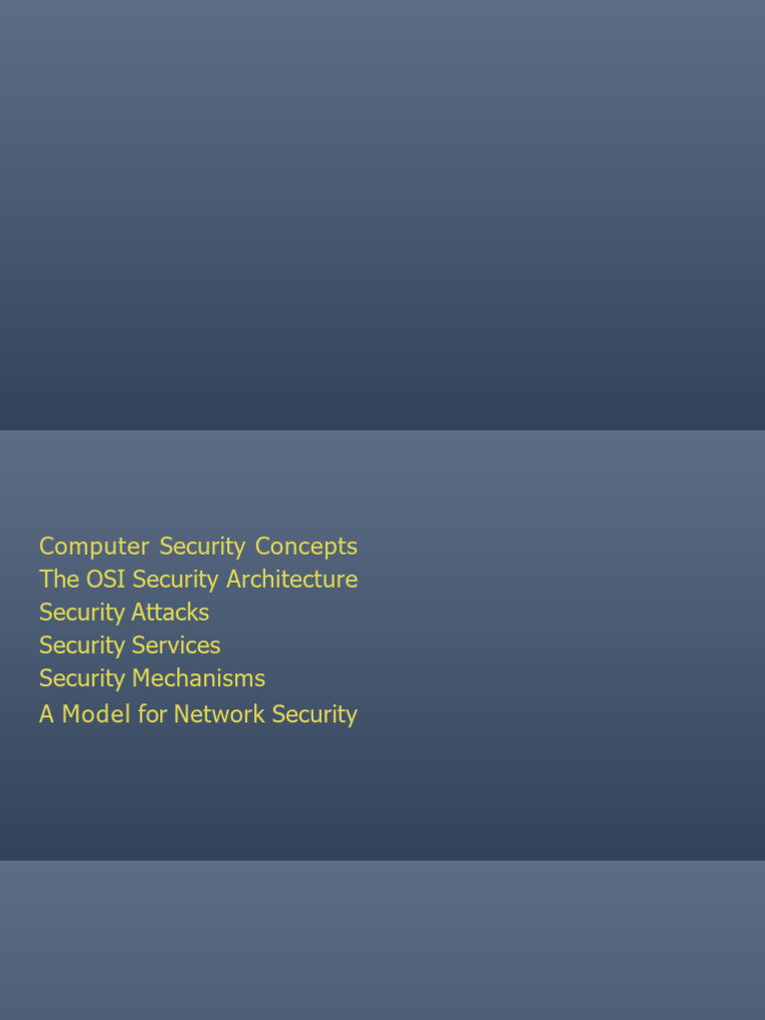Select A Model for Network Security

pyautogui.click(x=197, y=714)
